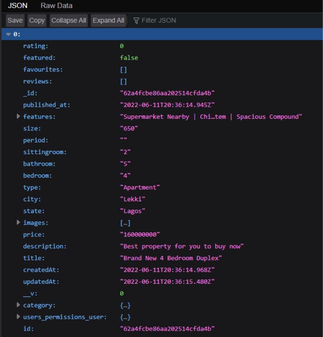Switch to the Raw Data tab
Viewport: 323px width, 337px height.
click(56, 6)
